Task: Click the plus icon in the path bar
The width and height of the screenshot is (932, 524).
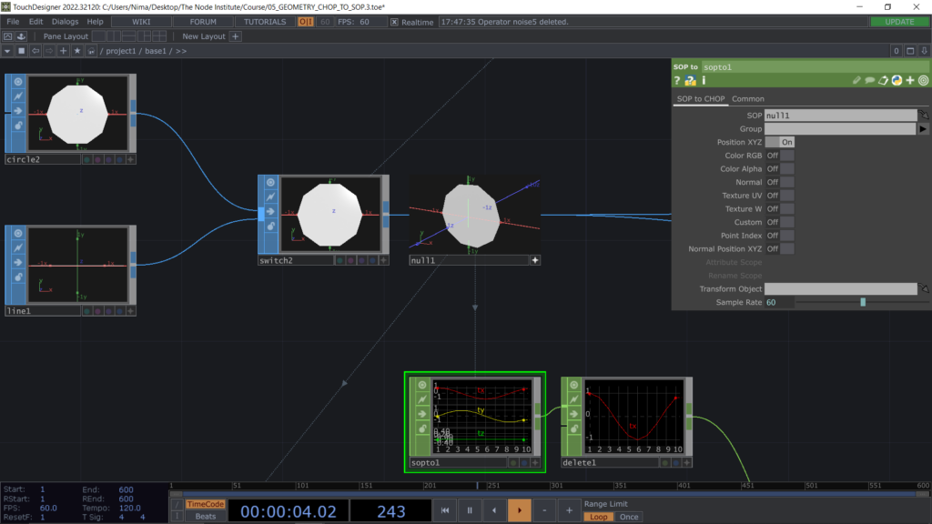Action: click(x=63, y=51)
